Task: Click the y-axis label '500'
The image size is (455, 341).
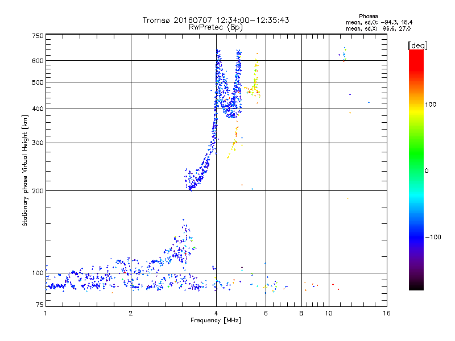Action: 38,82
